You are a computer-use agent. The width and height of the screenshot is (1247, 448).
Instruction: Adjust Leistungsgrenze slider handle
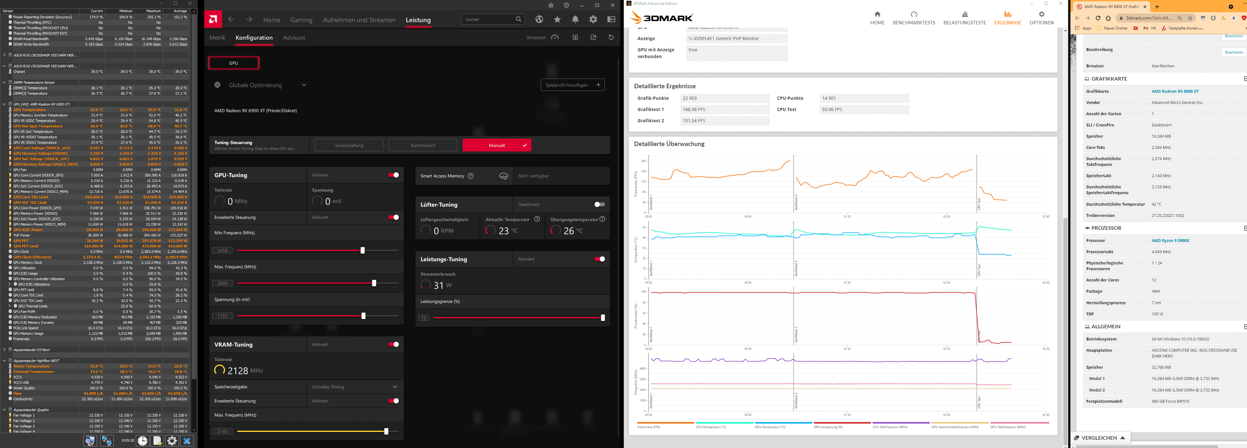pos(603,318)
